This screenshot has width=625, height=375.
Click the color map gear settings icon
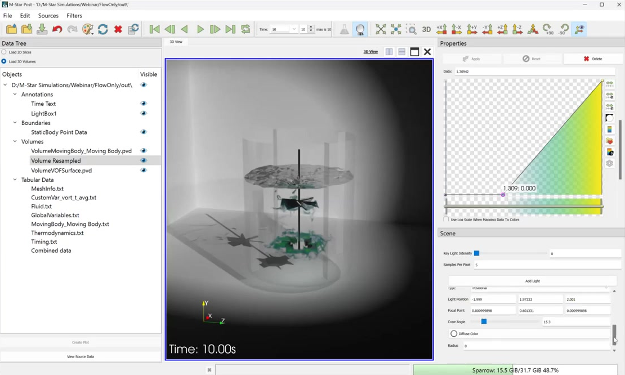click(609, 163)
